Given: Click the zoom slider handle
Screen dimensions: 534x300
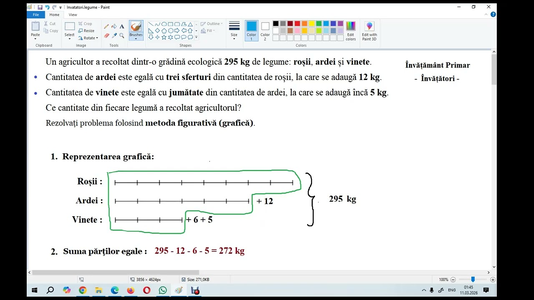Looking at the screenshot, I should point(473,280).
